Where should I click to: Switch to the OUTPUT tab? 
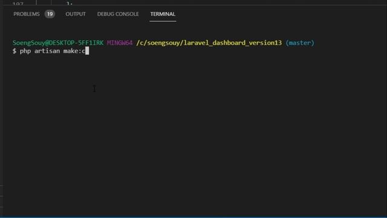coord(76,14)
